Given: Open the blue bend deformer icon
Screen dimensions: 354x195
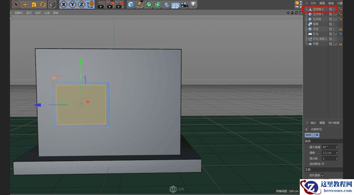Looking at the screenshot, I should 166,4.
